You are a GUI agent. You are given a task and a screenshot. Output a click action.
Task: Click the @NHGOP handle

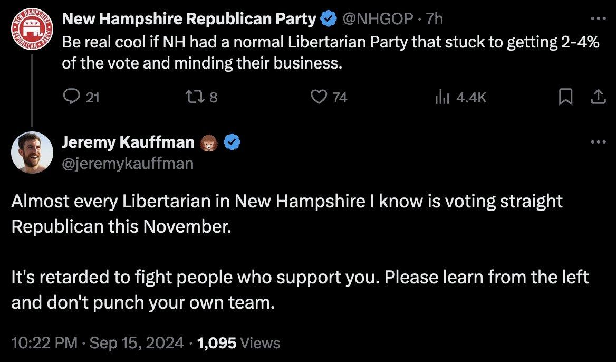point(378,20)
